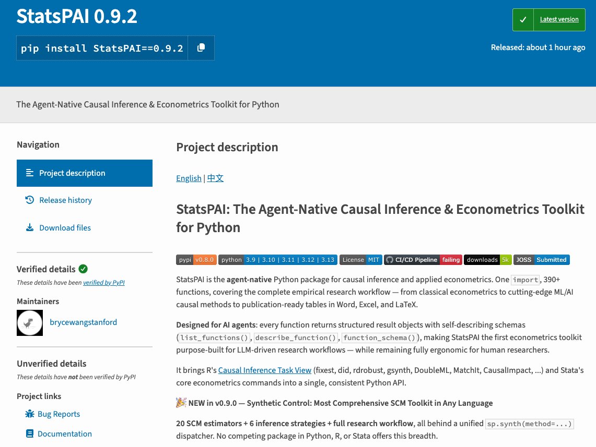Click the party popper emoji icon
The image size is (596, 447).
[x=181, y=403]
